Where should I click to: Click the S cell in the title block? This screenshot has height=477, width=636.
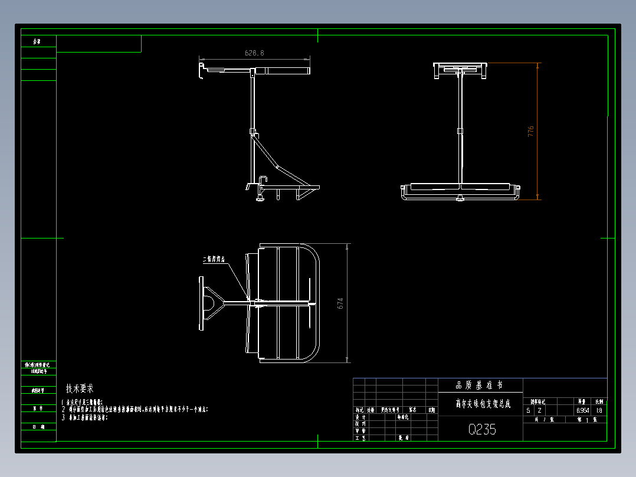point(528,410)
